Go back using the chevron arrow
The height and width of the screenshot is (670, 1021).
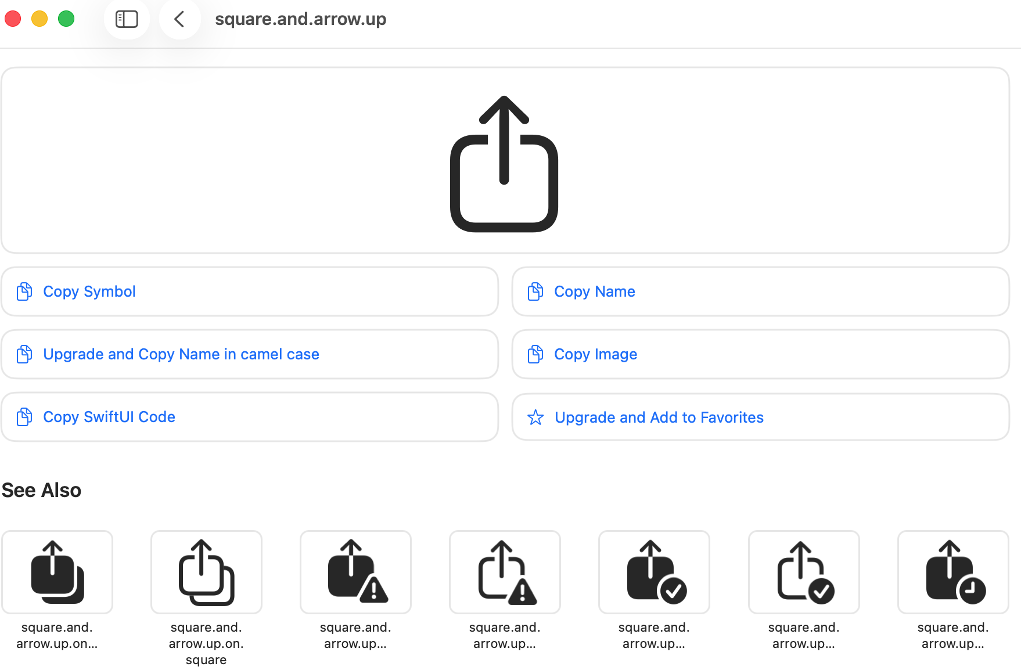pos(179,19)
